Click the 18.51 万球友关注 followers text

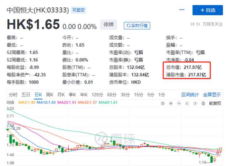(x=206, y=24)
